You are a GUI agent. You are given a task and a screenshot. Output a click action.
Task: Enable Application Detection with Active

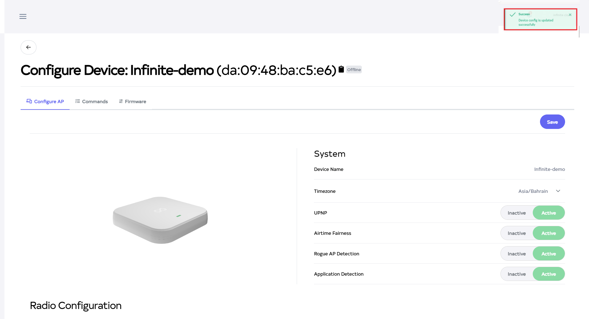(548, 274)
